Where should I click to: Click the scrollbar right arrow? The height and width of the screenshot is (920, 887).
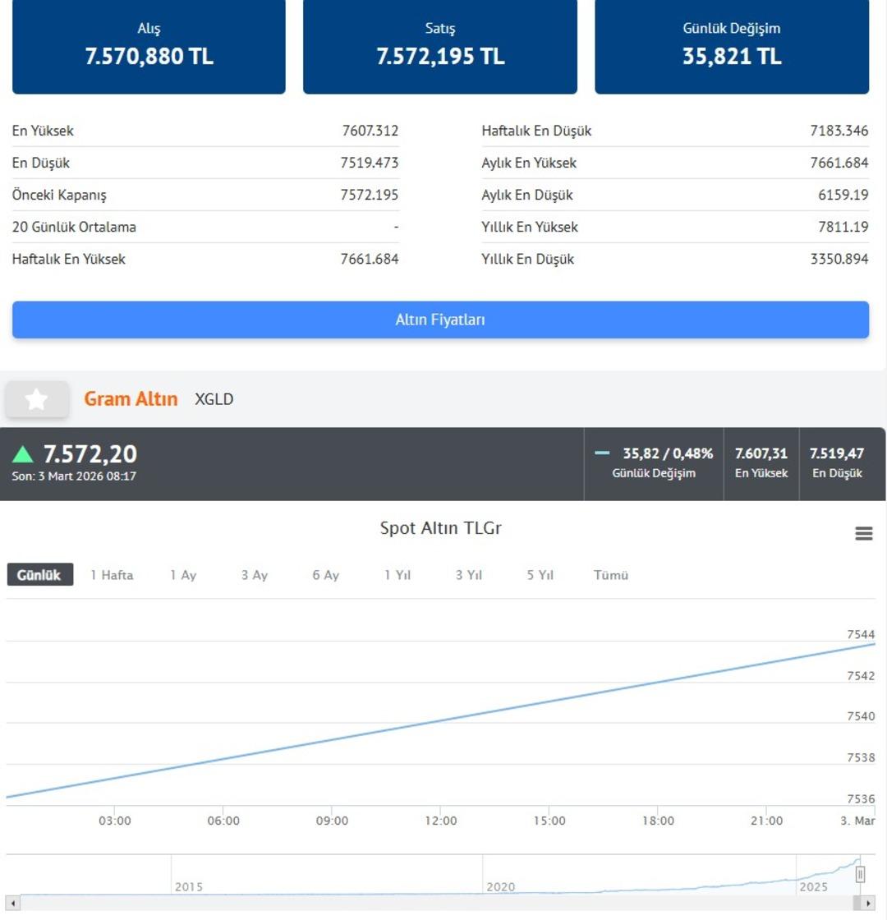tap(869, 904)
